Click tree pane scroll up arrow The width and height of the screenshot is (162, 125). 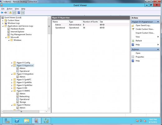(x=49, y=18)
